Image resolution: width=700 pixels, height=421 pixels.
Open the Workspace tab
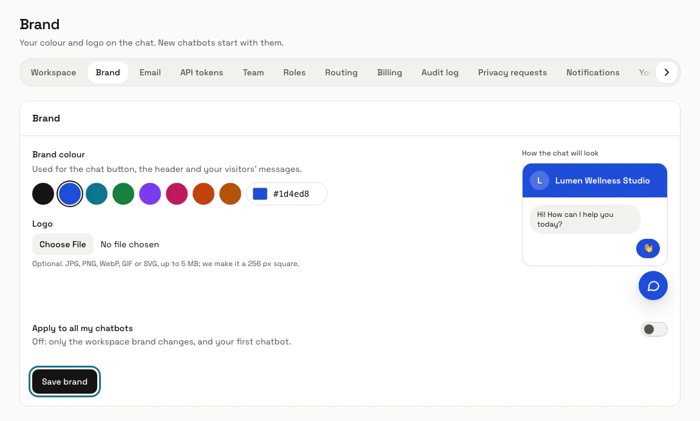(x=53, y=72)
